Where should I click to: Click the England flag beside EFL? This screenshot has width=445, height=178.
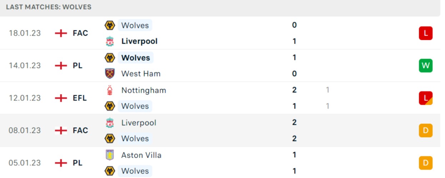tap(61, 98)
